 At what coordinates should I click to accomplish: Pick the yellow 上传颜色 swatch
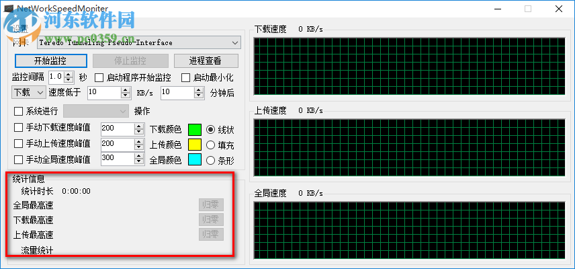(195, 145)
